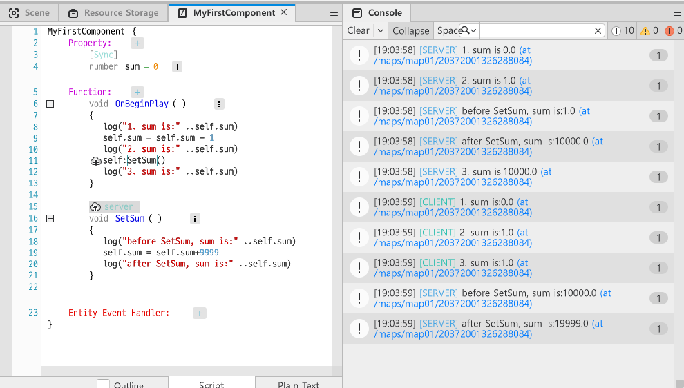Image resolution: width=684 pixels, height=388 pixels.
Task: Click info icon of SERVER '2. sum is:1.0' log
Action: 359,86
